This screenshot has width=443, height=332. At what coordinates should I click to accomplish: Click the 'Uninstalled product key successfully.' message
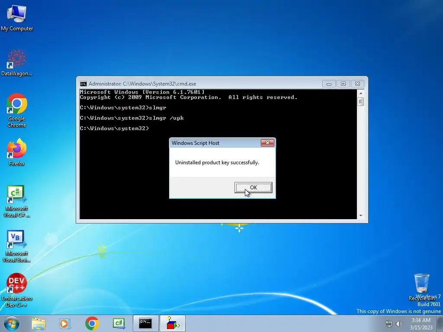[217, 163]
